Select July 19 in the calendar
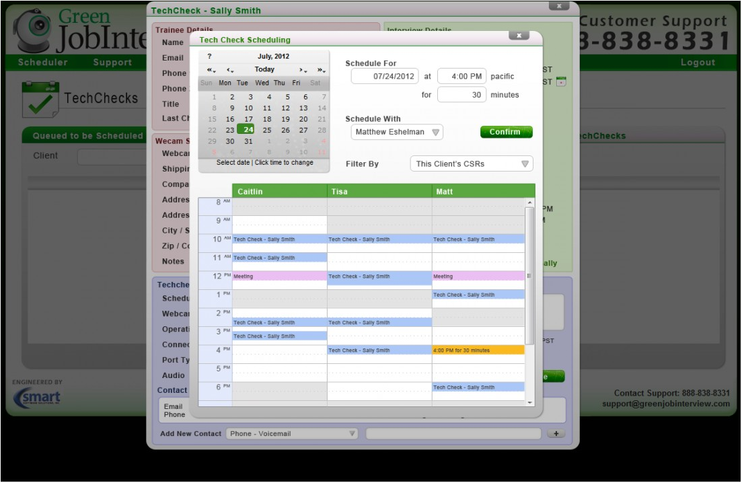 point(285,119)
